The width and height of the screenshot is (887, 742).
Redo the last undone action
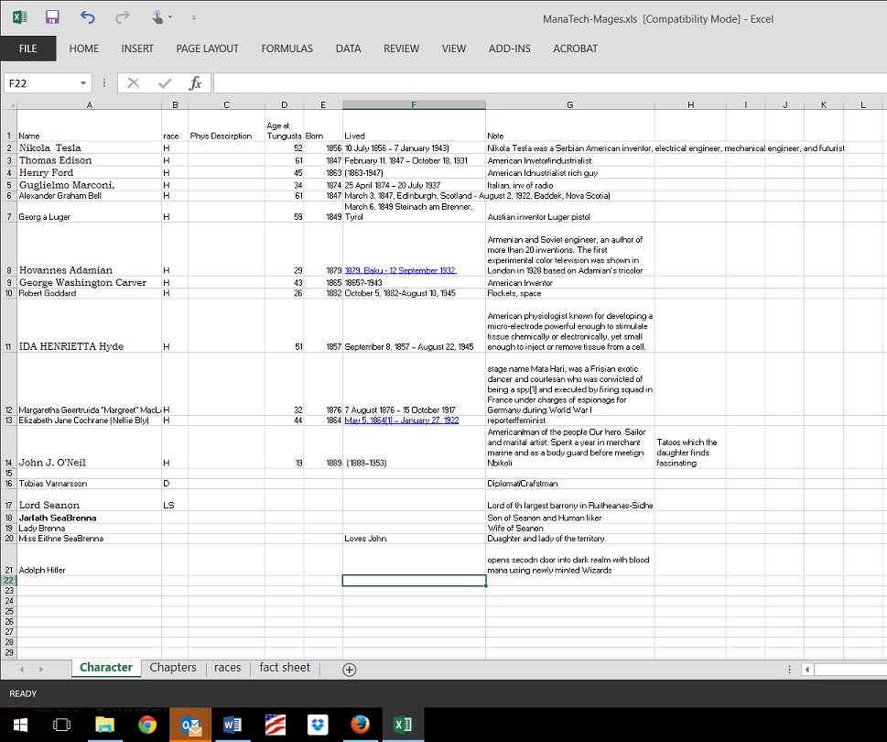(x=122, y=17)
